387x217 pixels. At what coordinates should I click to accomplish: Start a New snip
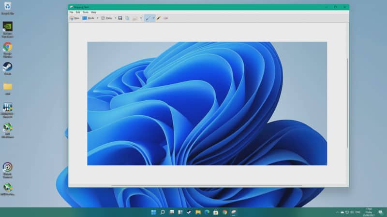[74, 18]
